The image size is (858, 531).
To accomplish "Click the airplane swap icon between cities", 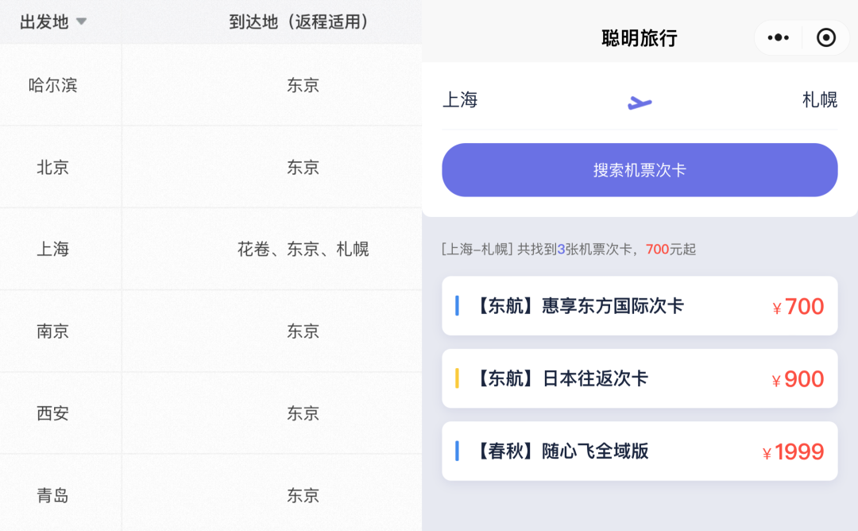I will click(x=640, y=102).
